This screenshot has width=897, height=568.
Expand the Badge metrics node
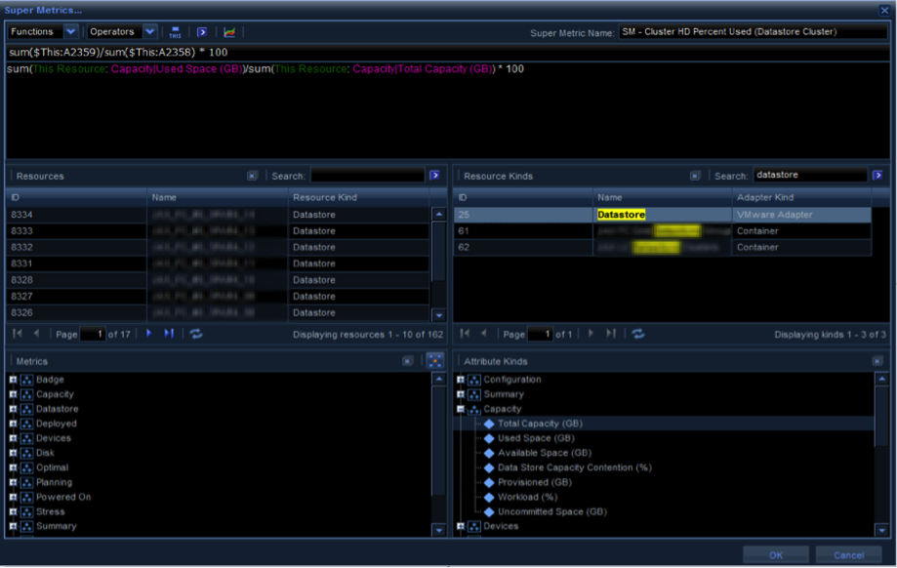[14, 380]
